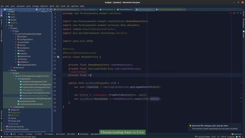
Task: Expand the docker folder
Action: (7, 20)
